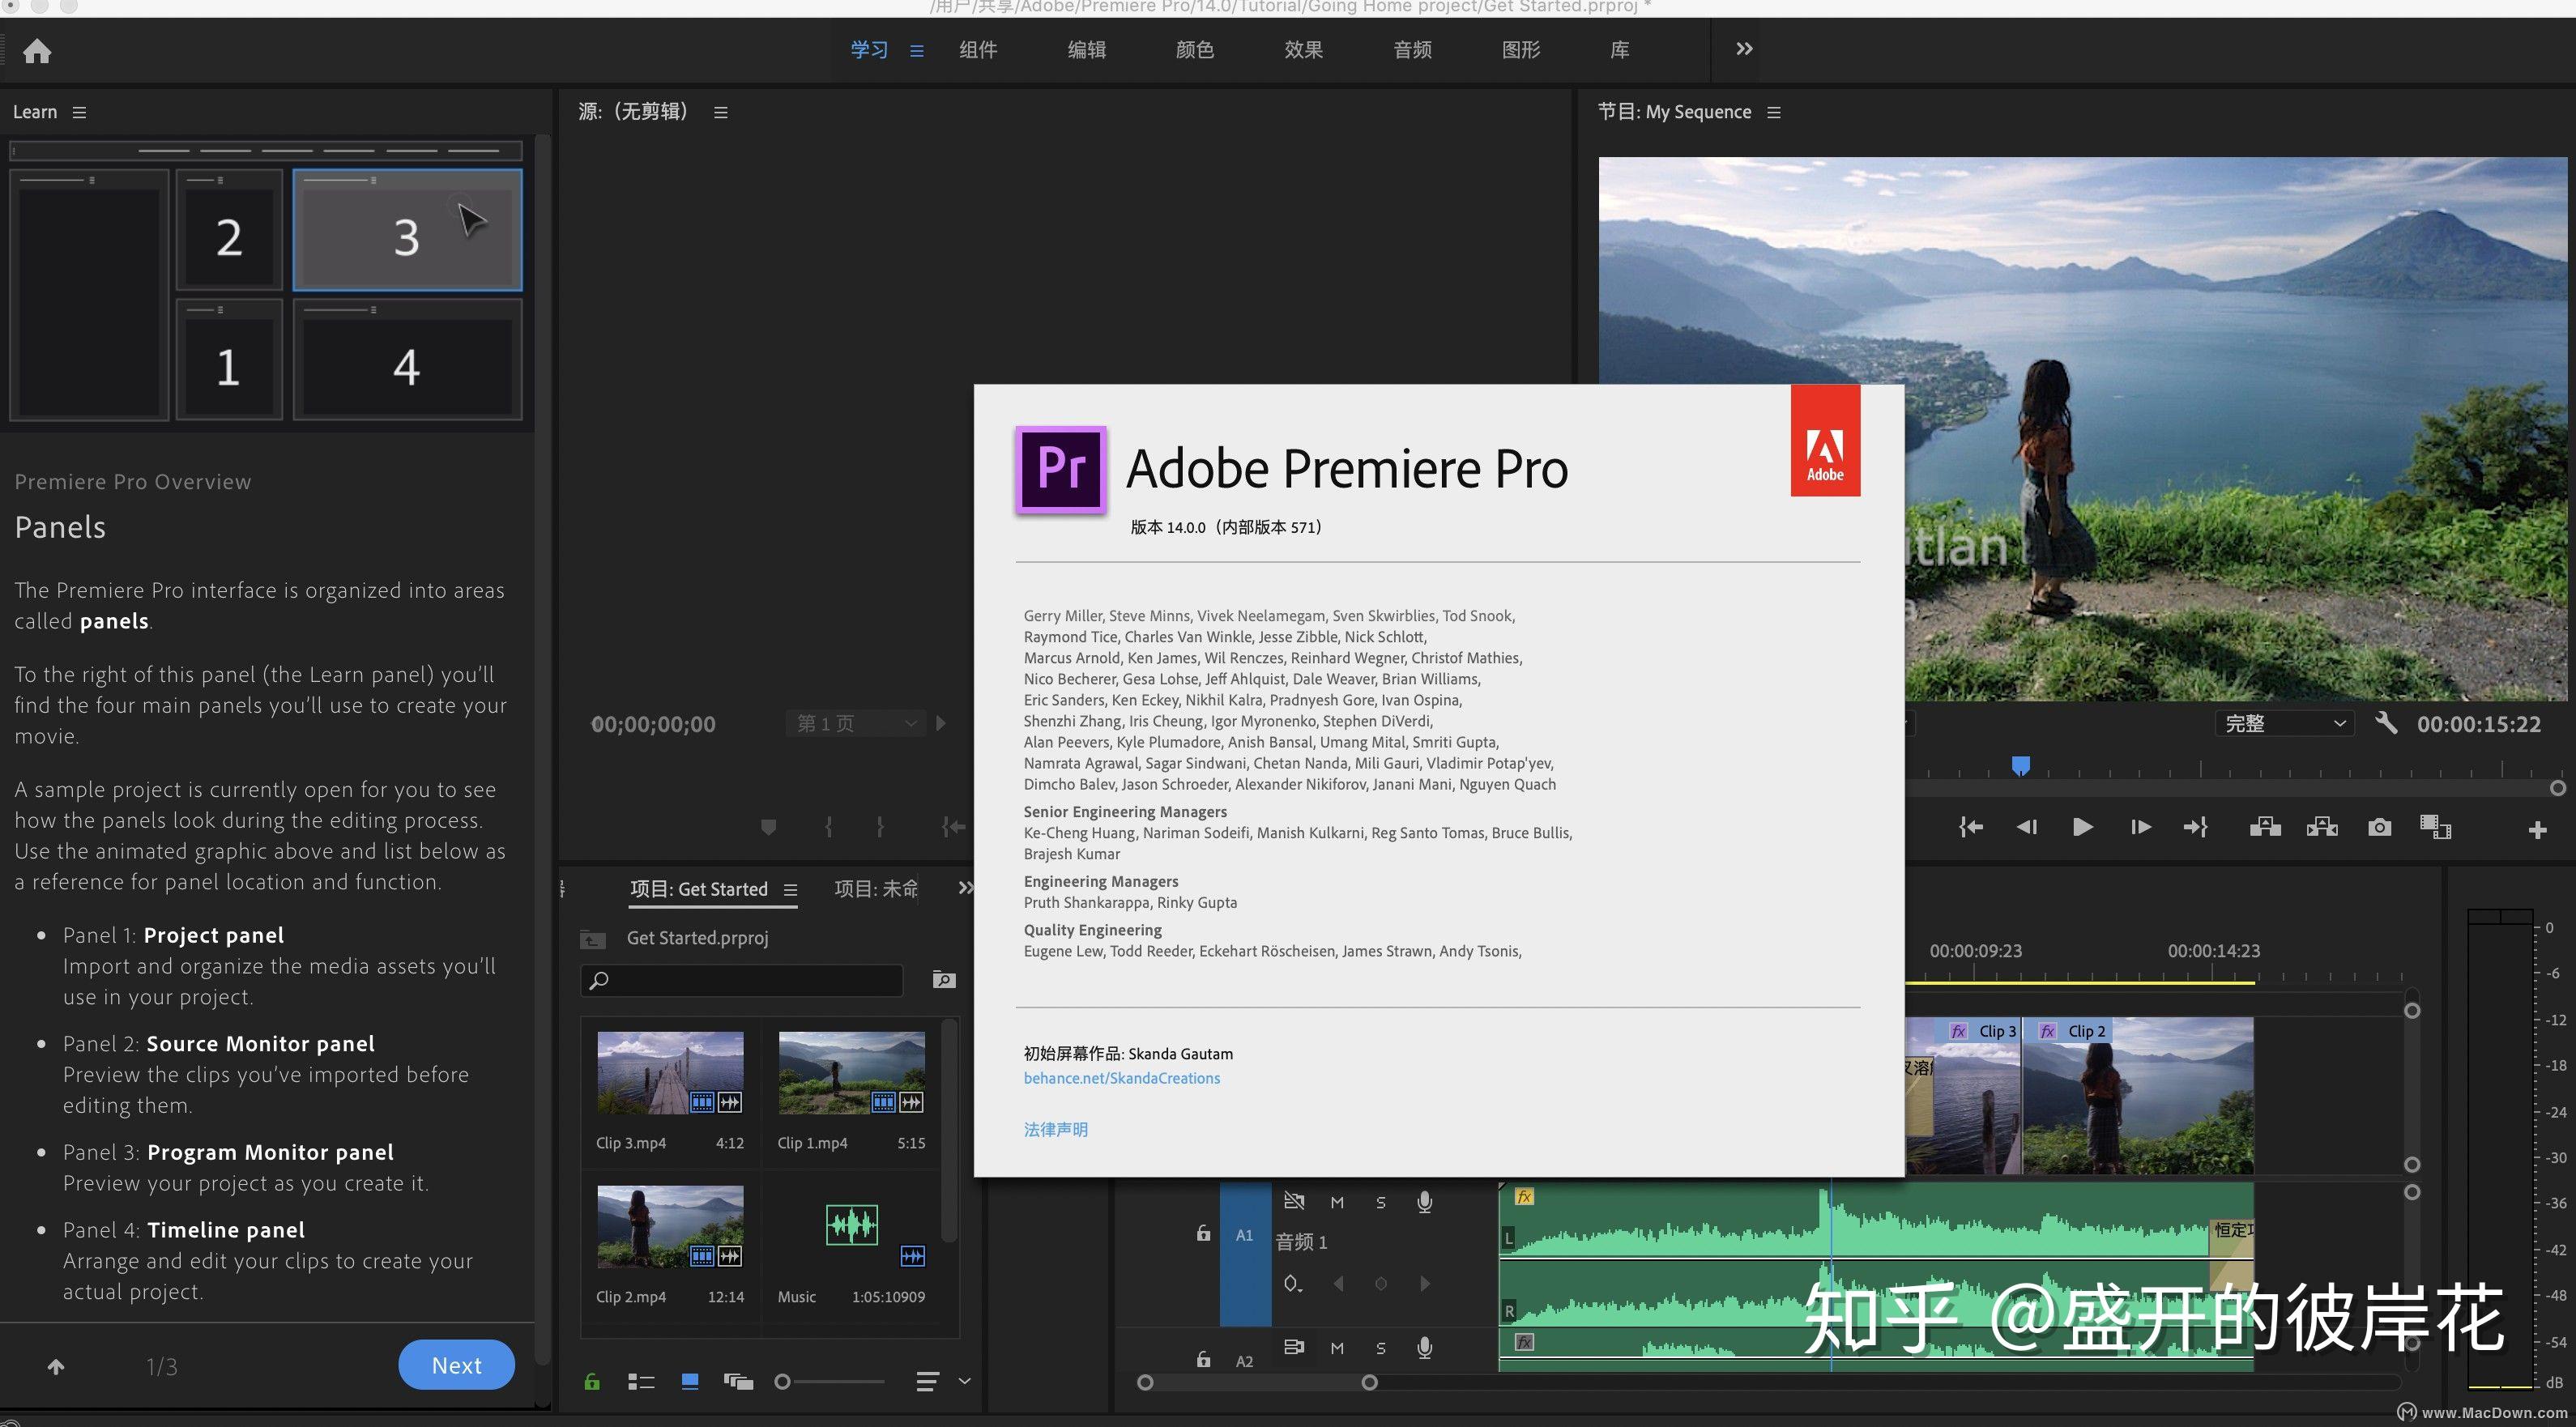
Task: Click the Home icon
Action: click(37, 51)
